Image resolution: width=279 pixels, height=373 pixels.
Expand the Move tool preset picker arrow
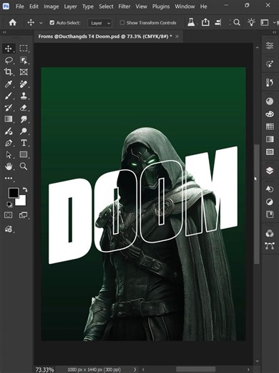[x=41, y=23]
